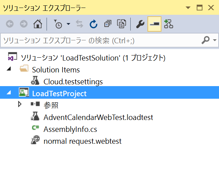Open the Pending Changes Filter dropdown arrow
Screen dimensions: 219x196
(68, 24)
